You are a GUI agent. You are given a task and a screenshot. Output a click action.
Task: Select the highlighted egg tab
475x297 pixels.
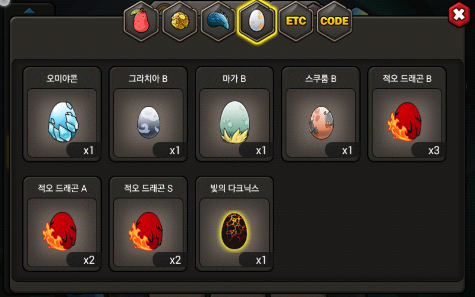pyautogui.click(x=257, y=21)
